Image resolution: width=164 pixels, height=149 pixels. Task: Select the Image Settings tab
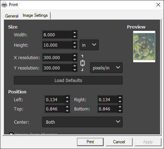[x=35, y=15]
